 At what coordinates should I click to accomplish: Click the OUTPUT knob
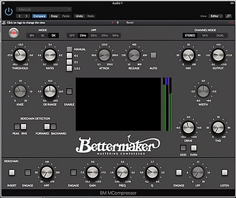(x=218, y=55)
